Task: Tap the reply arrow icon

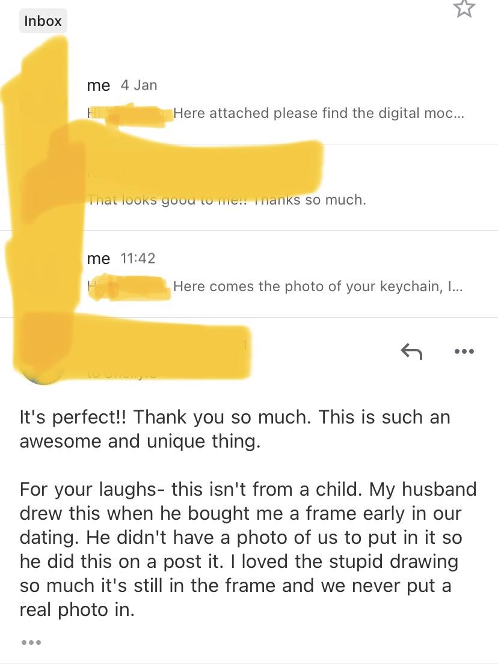Action: (x=411, y=351)
